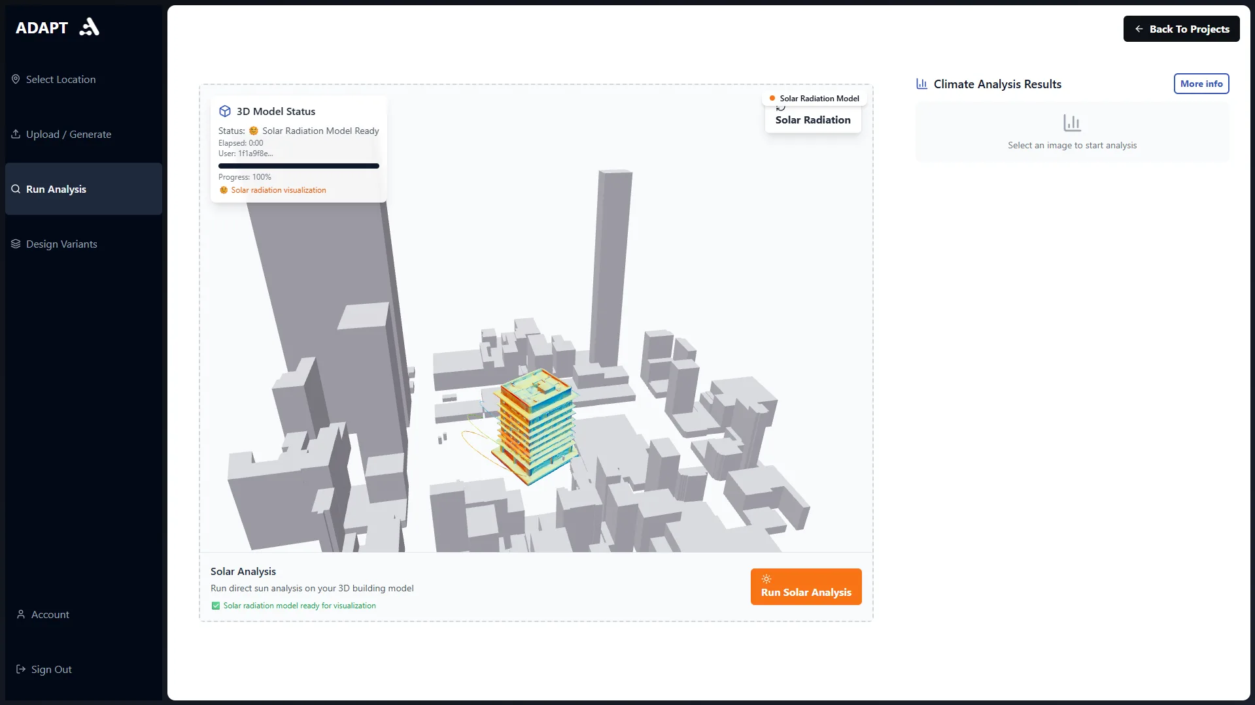The image size is (1255, 705).
Task: Click the upload icon beside Upload / Generate
Action: (16, 134)
